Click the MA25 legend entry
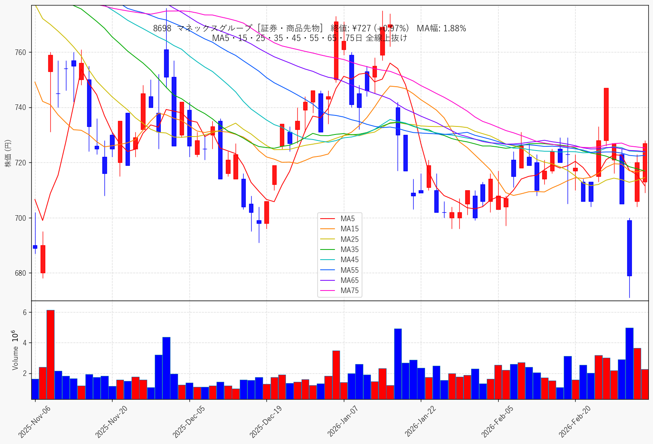 click(x=339, y=239)
